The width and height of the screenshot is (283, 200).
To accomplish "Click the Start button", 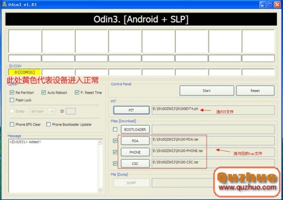I will point(207,90).
